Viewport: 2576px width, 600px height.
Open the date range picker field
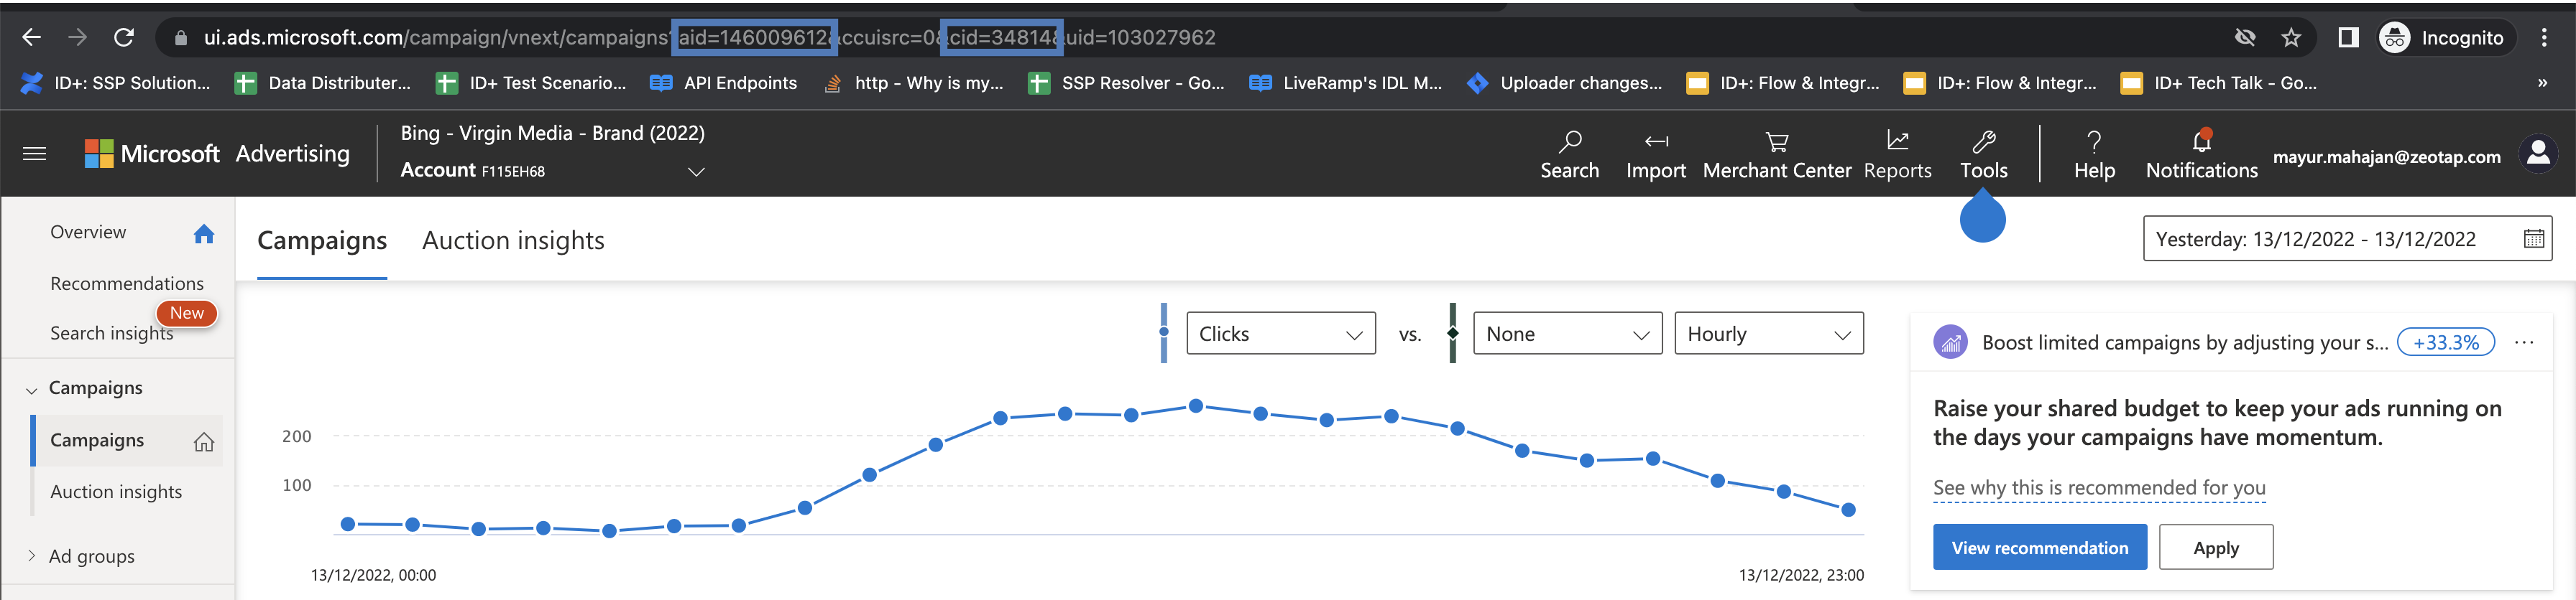click(x=2347, y=238)
